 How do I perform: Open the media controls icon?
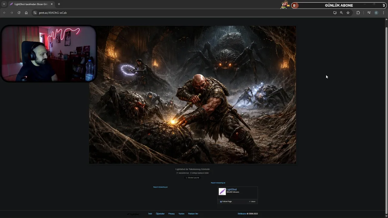(x=369, y=13)
